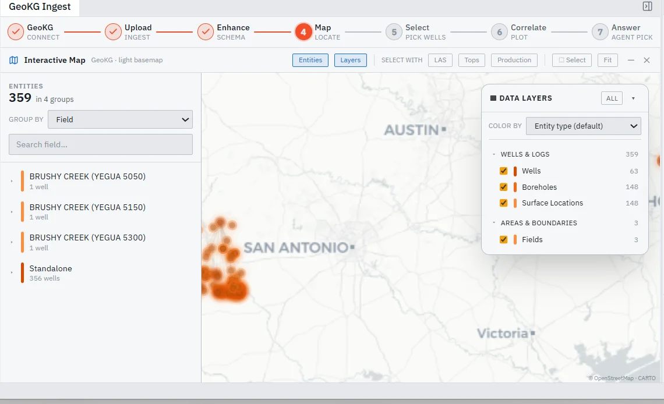Screen dimensions: 664x404
Task: Click the Interactive Map book icon
Action: click(x=13, y=60)
